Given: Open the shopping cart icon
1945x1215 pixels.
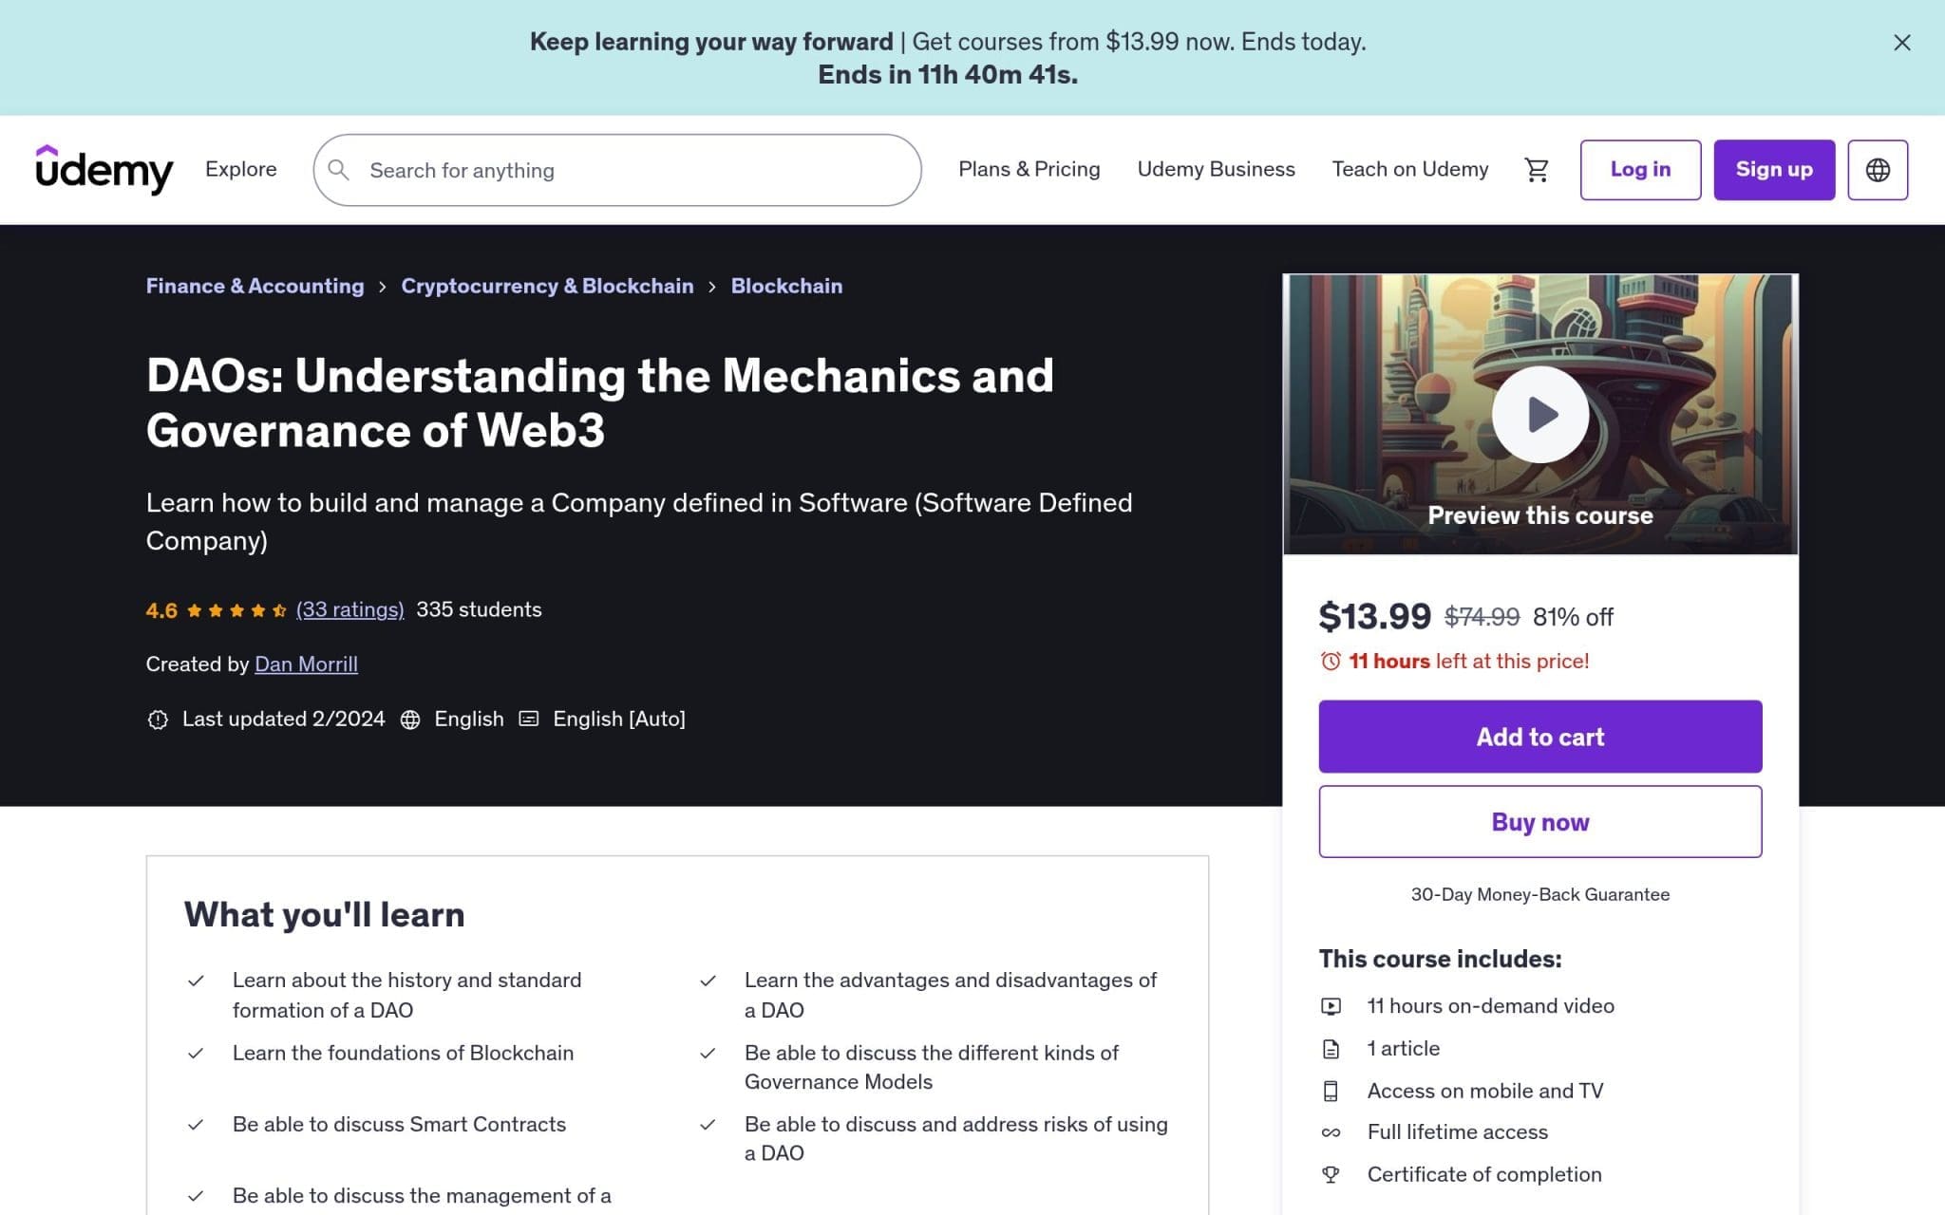Looking at the screenshot, I should tap(1536, 170).
